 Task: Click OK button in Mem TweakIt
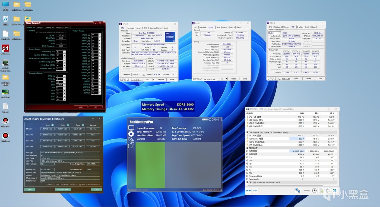[x=95, y=107]
